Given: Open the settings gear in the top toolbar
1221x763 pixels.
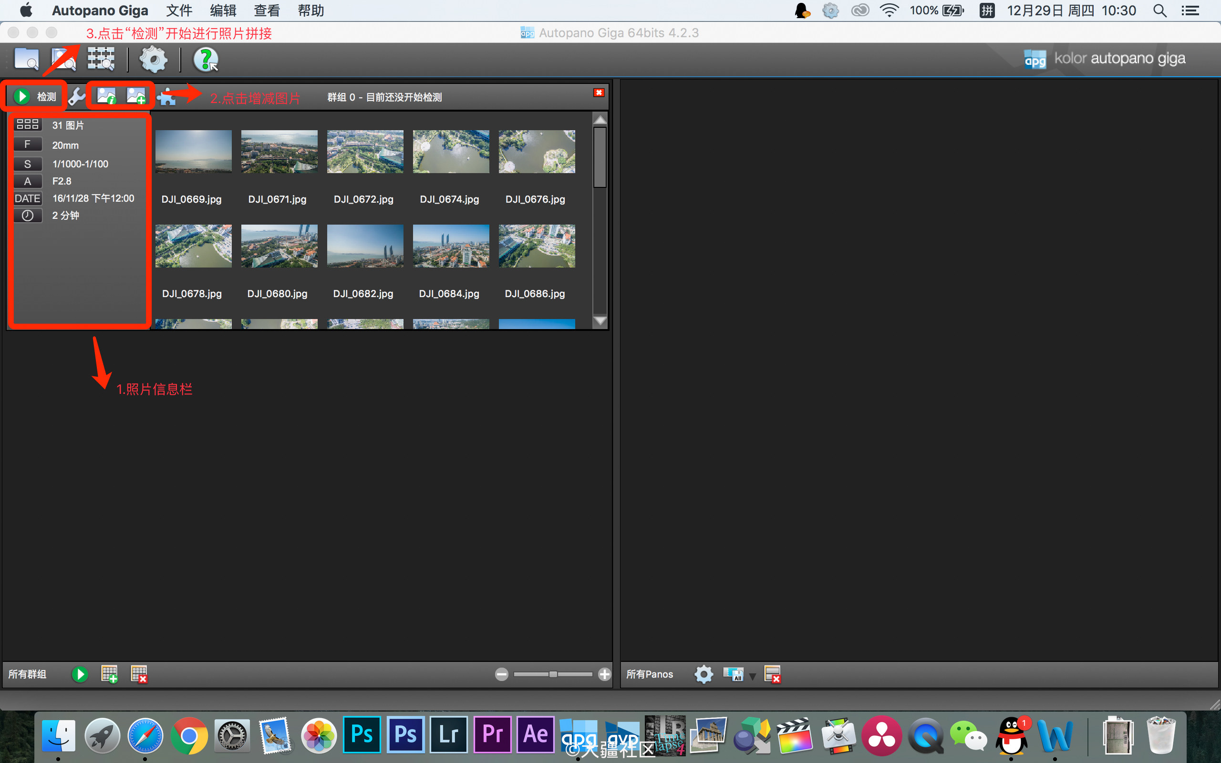Looking at the screenshot, I should pos(153,60).
